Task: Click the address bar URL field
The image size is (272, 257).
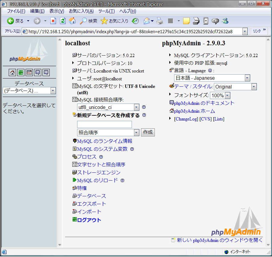Action: point(132,32)
